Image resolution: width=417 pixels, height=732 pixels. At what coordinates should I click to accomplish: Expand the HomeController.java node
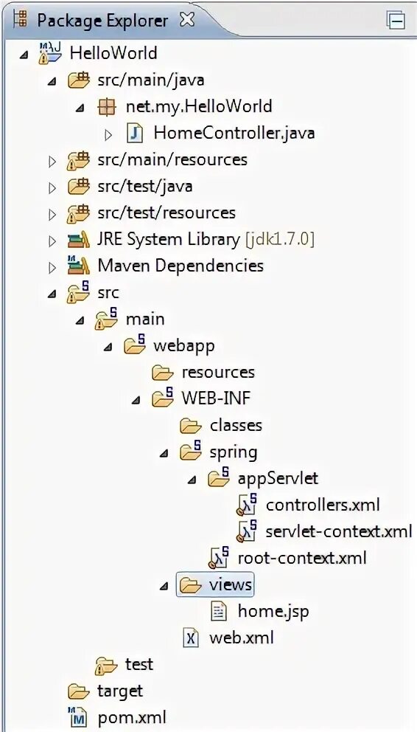point(108,135)
